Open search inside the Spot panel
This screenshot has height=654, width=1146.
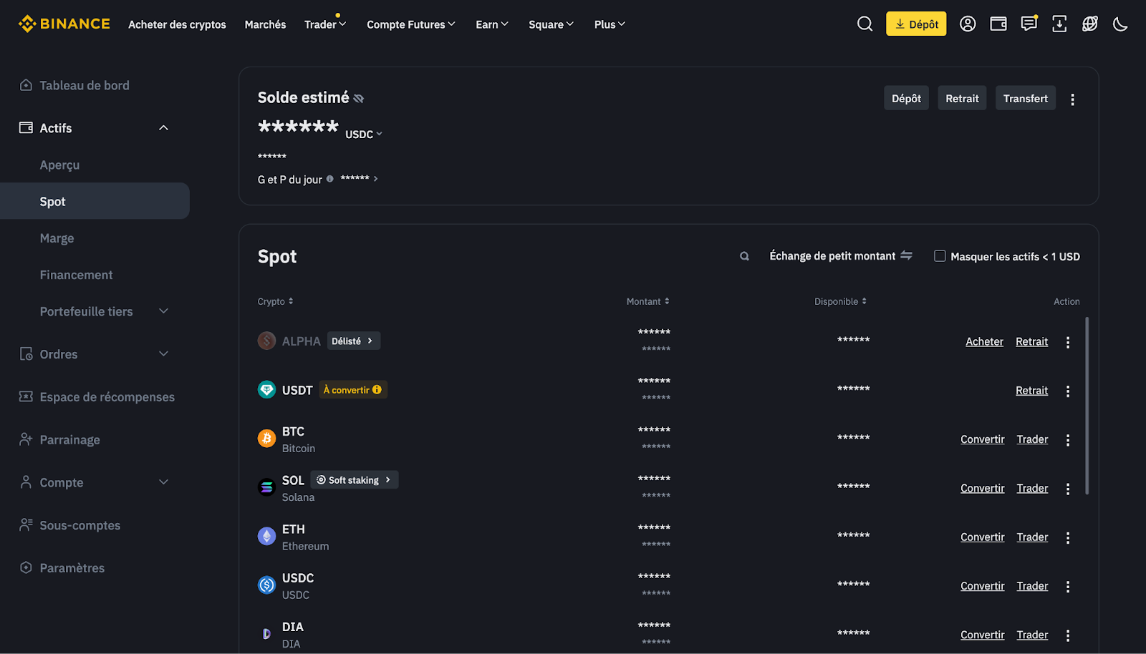(x=743, y=255)
